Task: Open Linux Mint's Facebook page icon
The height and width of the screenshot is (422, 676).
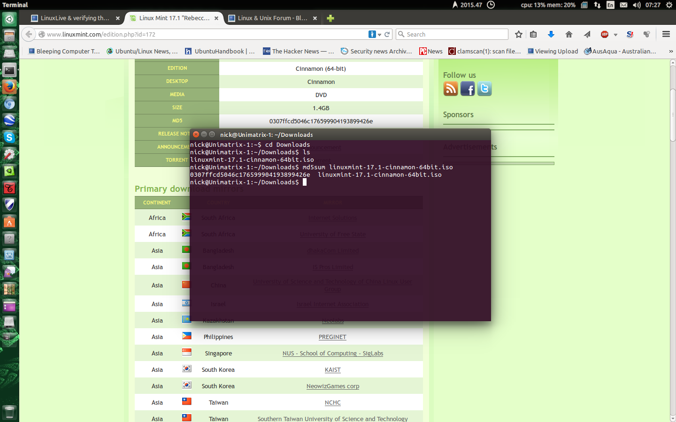Action: coord(468,89)
